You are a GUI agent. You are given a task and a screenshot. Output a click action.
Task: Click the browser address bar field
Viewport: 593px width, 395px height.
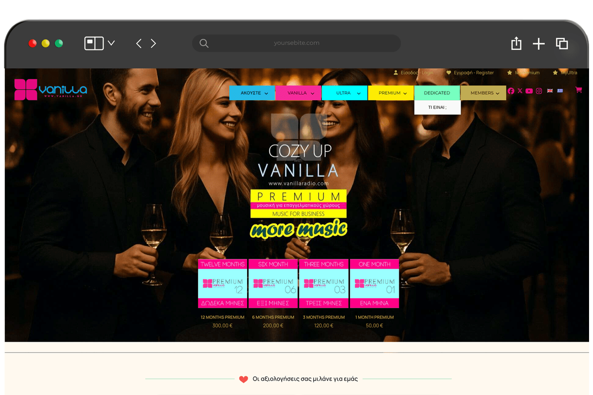pos(296,43)
